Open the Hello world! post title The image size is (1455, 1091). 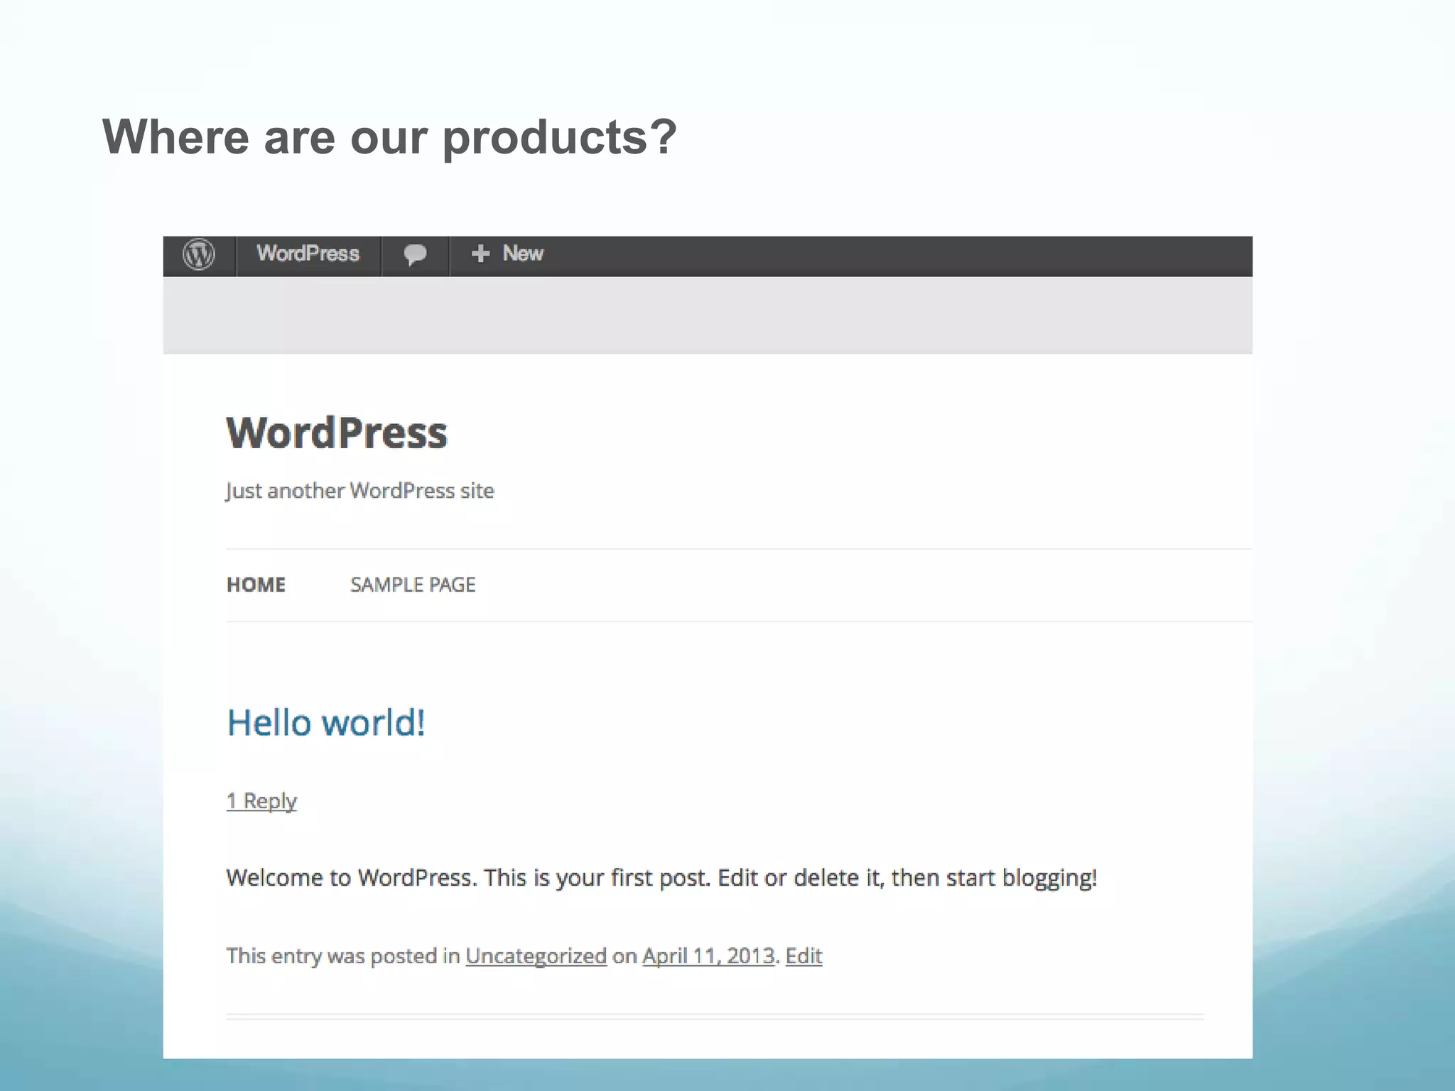[x=326, y=723]
